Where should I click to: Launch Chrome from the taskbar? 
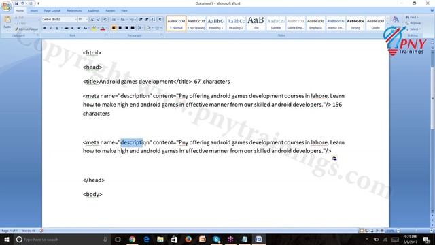coord(133,239)
